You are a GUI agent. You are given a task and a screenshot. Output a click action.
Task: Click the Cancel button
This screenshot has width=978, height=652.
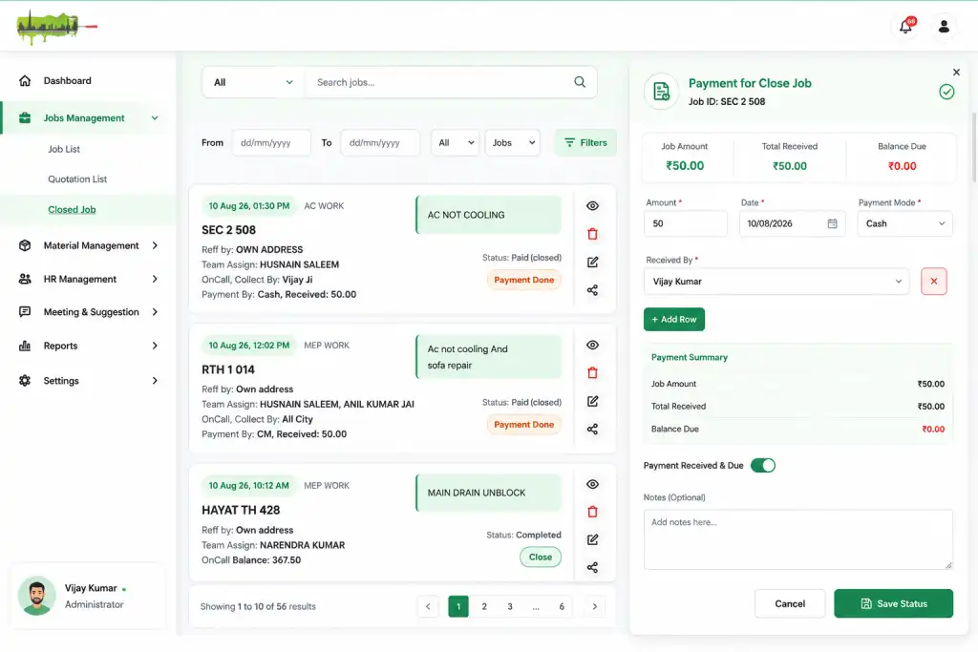pyautogui.click(x=790, y=603)
